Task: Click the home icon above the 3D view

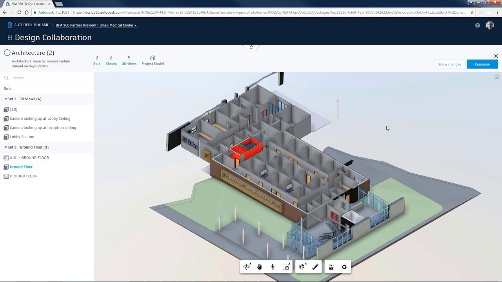Action: coord(497,76)
